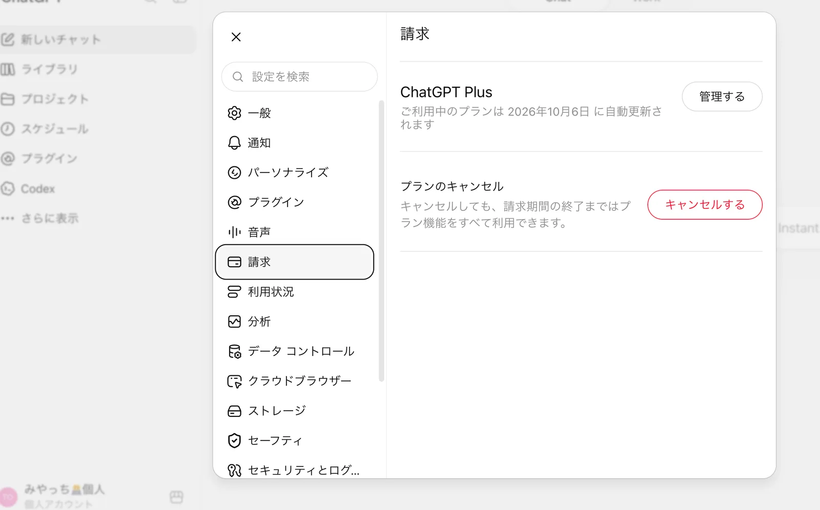Open the ストレージ settings section
Screen dimensions: 820x510
[x=295, y=411]
